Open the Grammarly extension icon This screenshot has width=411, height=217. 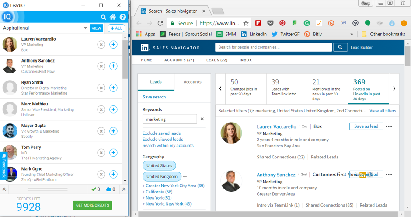pos(307,23)
